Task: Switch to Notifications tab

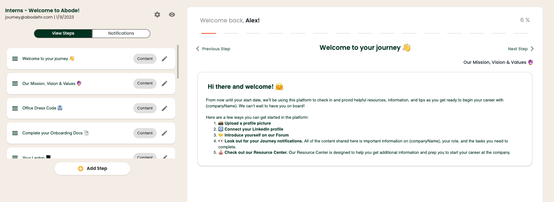Action: click(x=121, y=33)
